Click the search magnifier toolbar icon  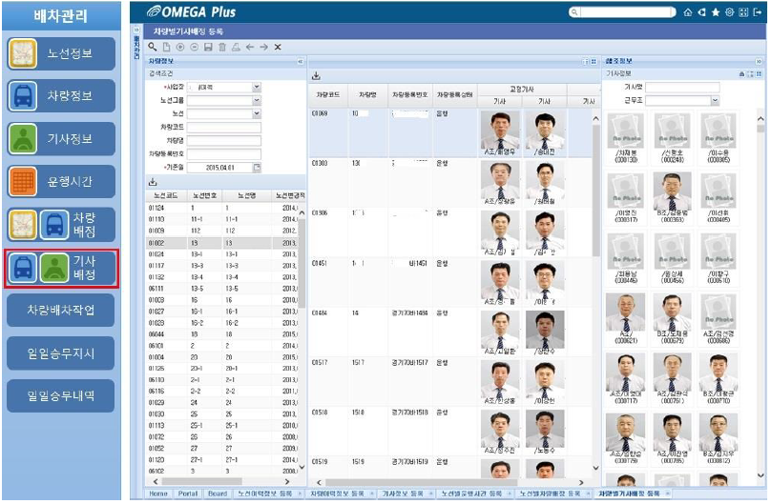(152, 47)
